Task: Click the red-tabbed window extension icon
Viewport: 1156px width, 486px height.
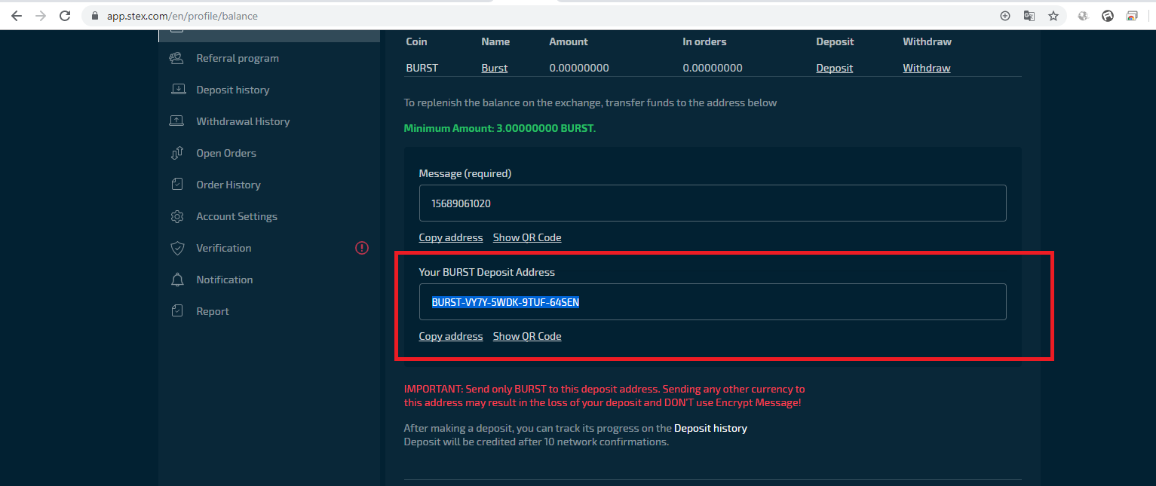Action: (1132, 16)
